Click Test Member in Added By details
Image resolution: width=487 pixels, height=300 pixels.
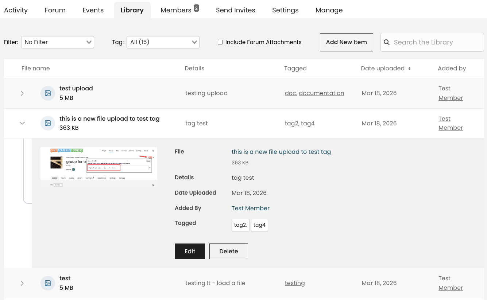coord(251,209)
